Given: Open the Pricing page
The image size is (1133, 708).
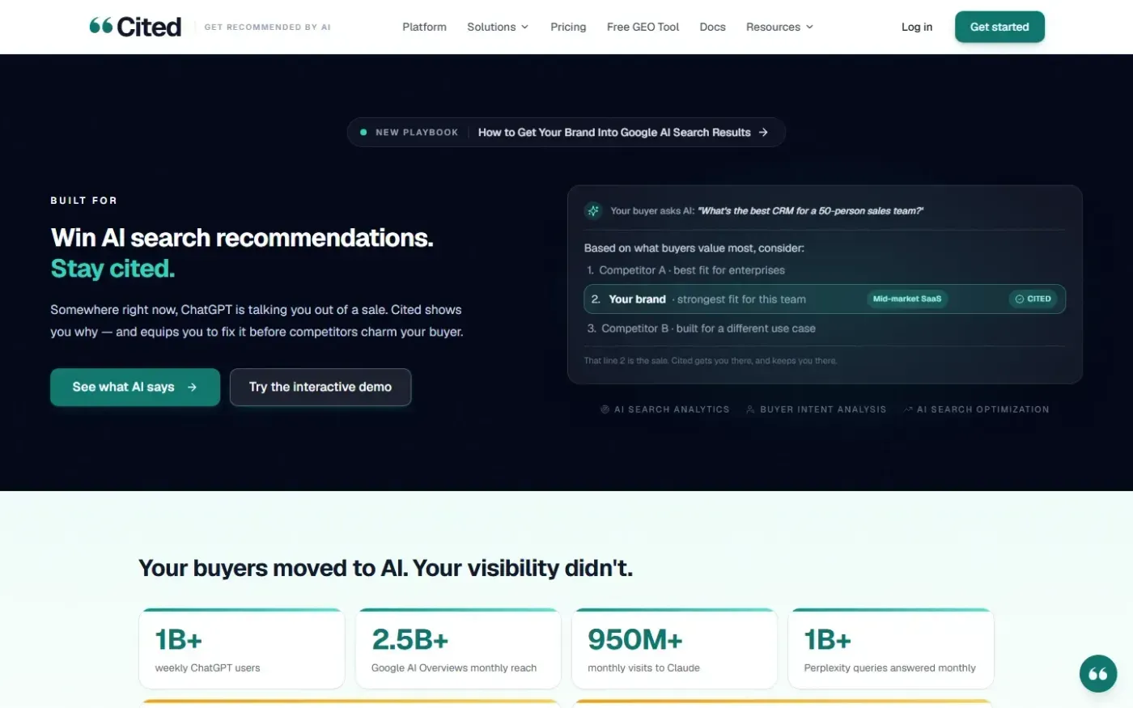Looking at the screenshot, I should tap(568, 27).
